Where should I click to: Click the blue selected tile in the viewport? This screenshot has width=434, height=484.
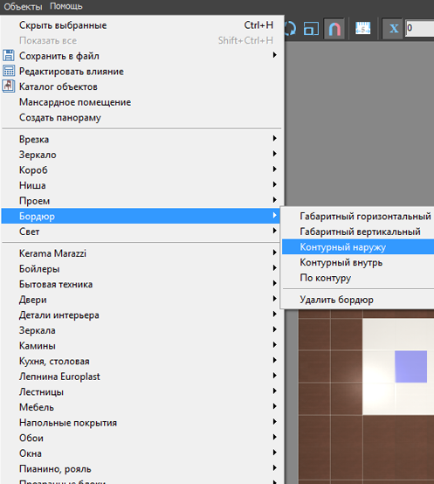[x=411, y=366]
